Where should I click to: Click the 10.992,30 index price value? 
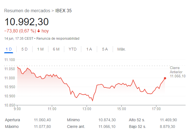[x=26, y=22]
